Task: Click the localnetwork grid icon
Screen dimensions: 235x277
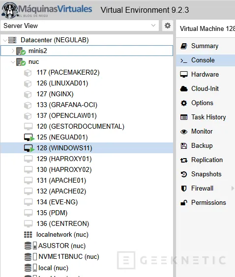Action: click(28, 235)
